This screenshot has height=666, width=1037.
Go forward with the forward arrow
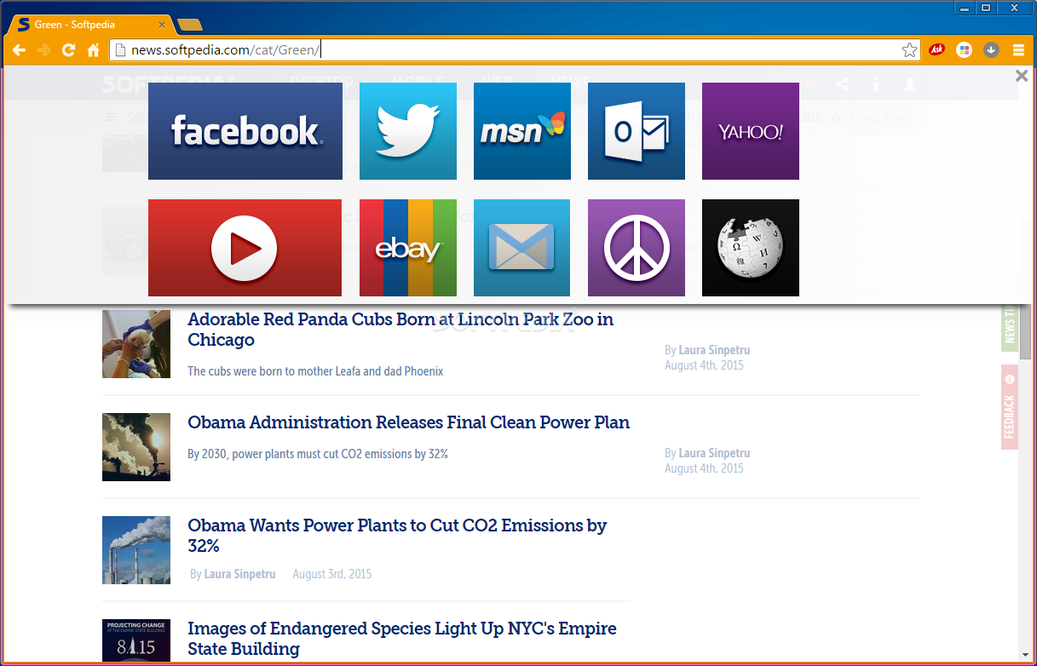click(44, 50)
